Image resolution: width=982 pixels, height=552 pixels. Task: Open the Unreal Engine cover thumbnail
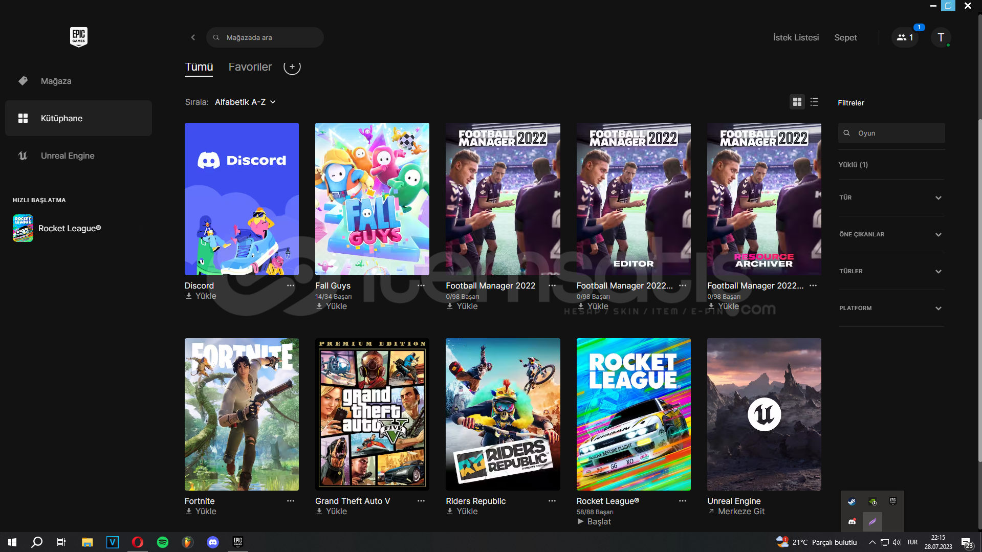click(x=764, y=414)
